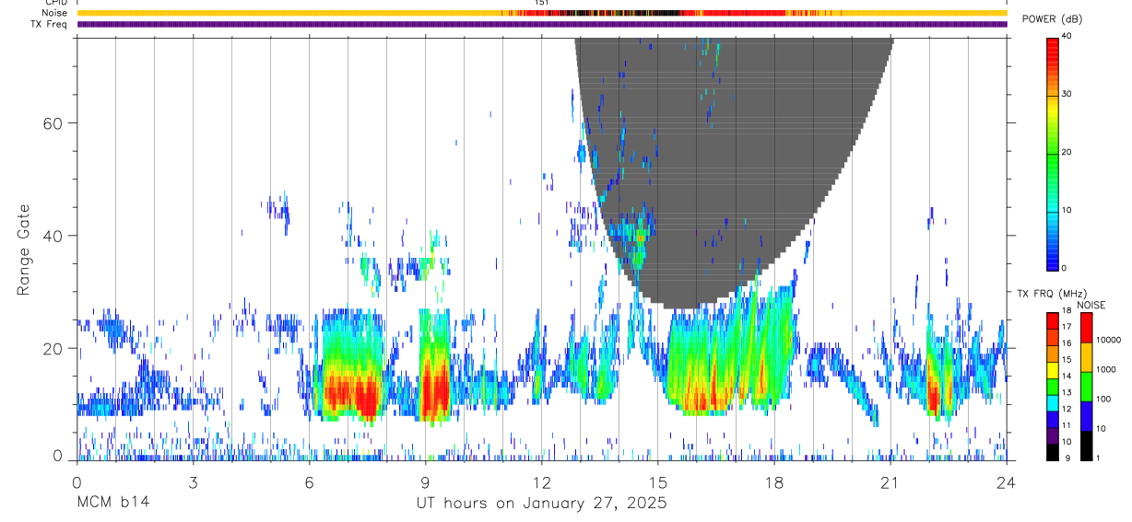The width and height of the screenshot is (1132, 522).
Task: Click the orange 15–16 MHz TX FRQ swatch
Action: pyautogui.click(x=1053, y=354)
